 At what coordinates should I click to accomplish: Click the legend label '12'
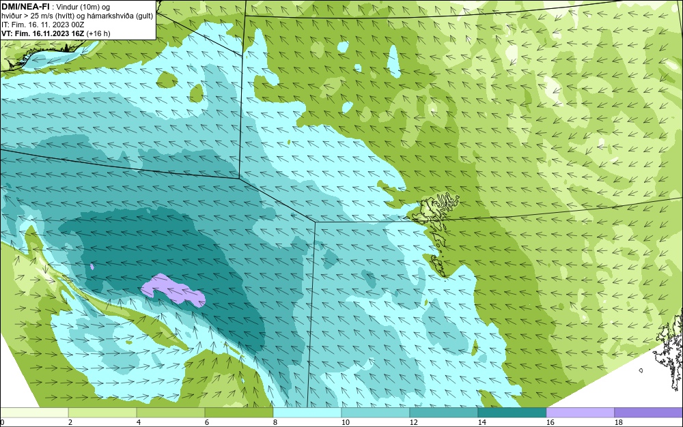pos(414,422)
